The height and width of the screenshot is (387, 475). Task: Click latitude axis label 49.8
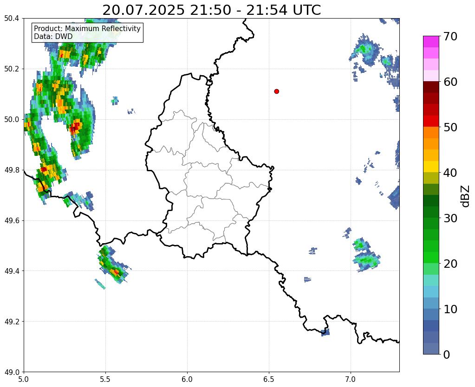point(12,170)
